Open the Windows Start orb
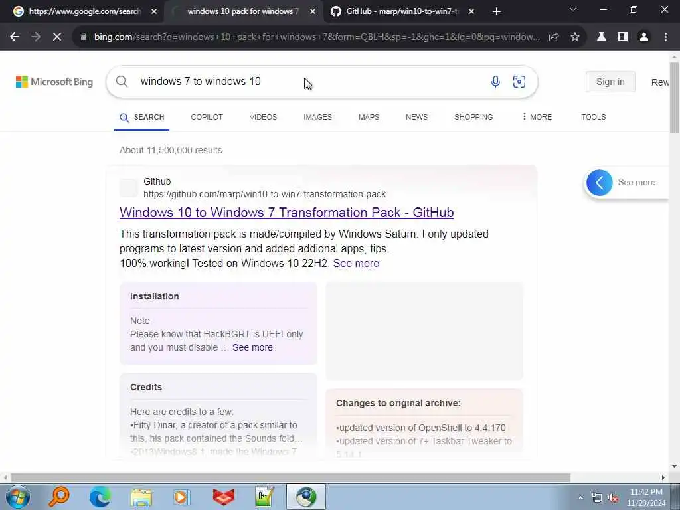The image size is (680, 510). click(18, 497)
